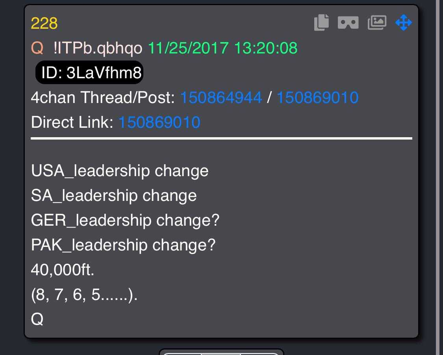Click the copy post icon
443x355 pixels.
tap(321, 22)
